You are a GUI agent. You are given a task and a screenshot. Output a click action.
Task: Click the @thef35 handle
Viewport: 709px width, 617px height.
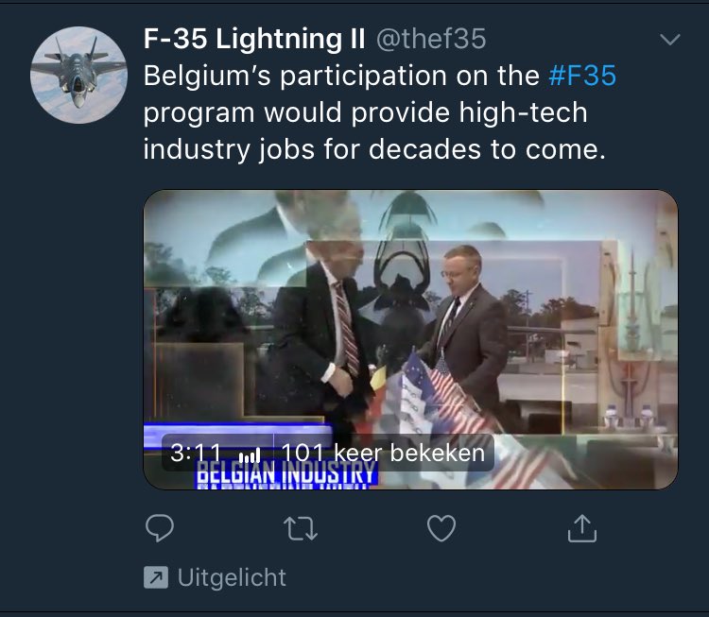431,39
